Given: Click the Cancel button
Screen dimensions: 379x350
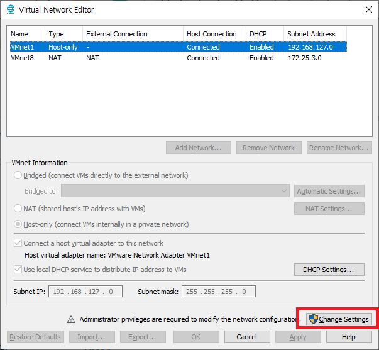Looking at the screenshot, I should pos(247,337).
